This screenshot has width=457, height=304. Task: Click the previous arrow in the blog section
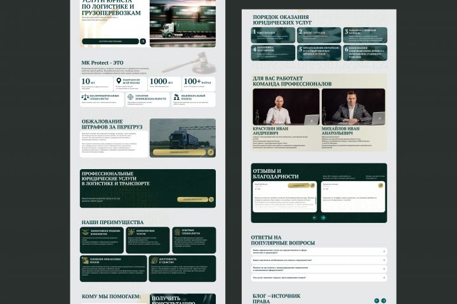(x=376, y=301)
